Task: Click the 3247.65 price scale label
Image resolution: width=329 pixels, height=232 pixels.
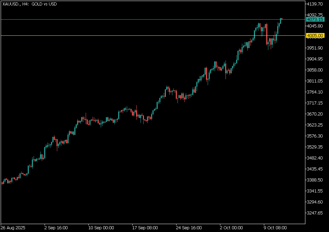Action: pos(315,213)
